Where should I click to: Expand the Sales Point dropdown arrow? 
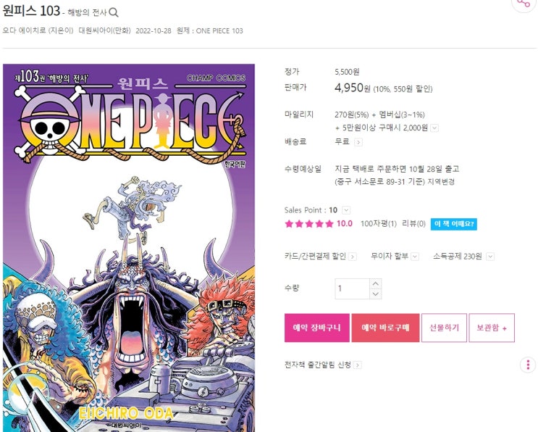click(x=346, y=209)
